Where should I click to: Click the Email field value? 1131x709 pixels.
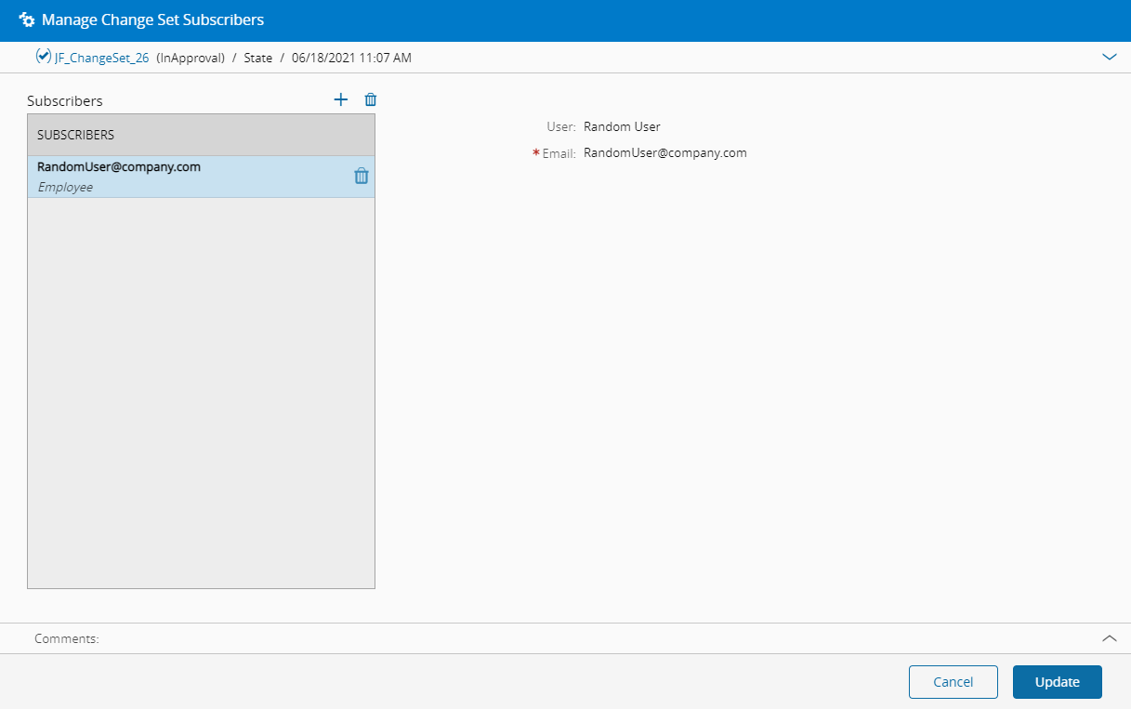click(x=664, y=153)
